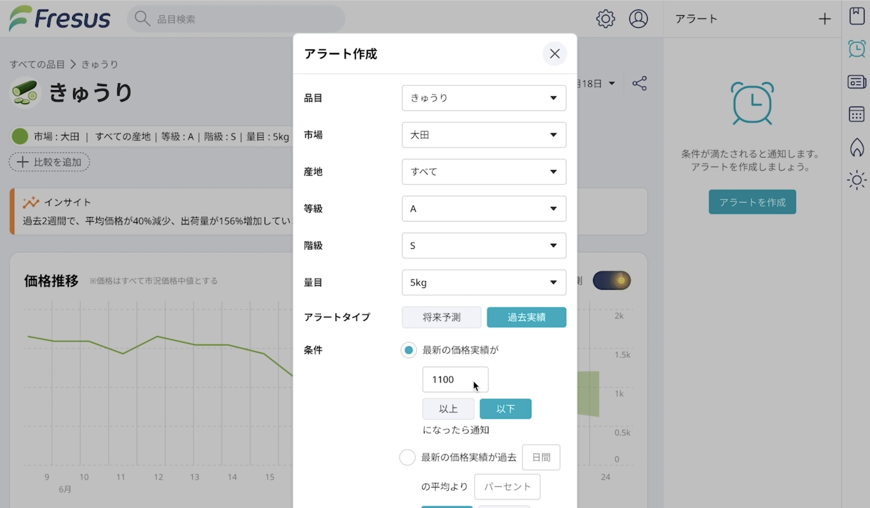
Task: Select the alarm clock alerts panel icon
Action: (857, 48)
